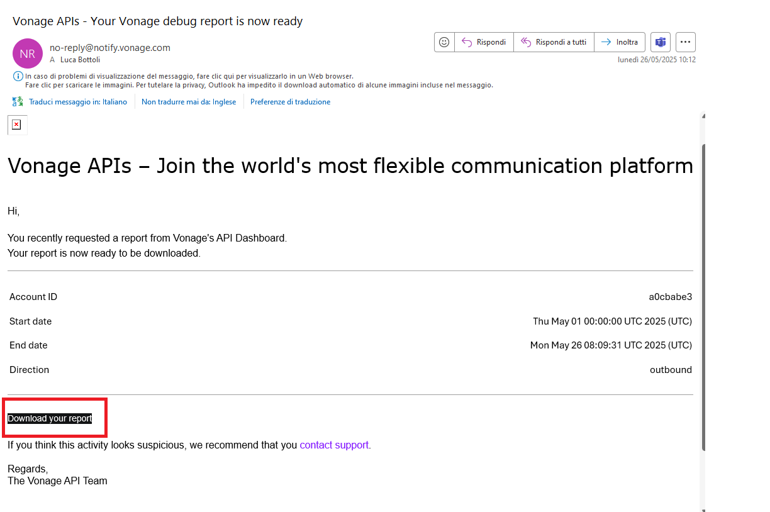Open Preferenze di traduzione
770x512 pixels.
pos(290,102)
